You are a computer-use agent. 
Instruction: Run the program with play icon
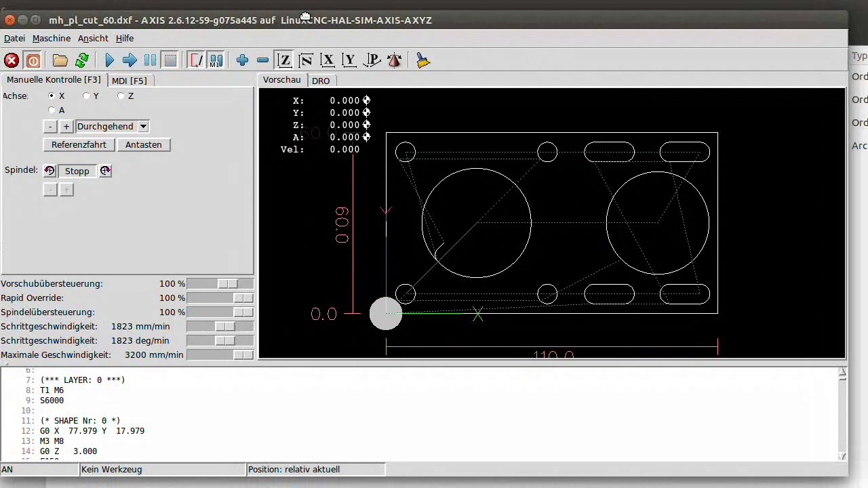click(x=109, y=60)
